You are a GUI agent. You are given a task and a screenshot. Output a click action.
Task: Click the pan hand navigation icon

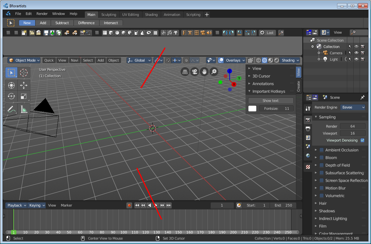click(204, 71)
